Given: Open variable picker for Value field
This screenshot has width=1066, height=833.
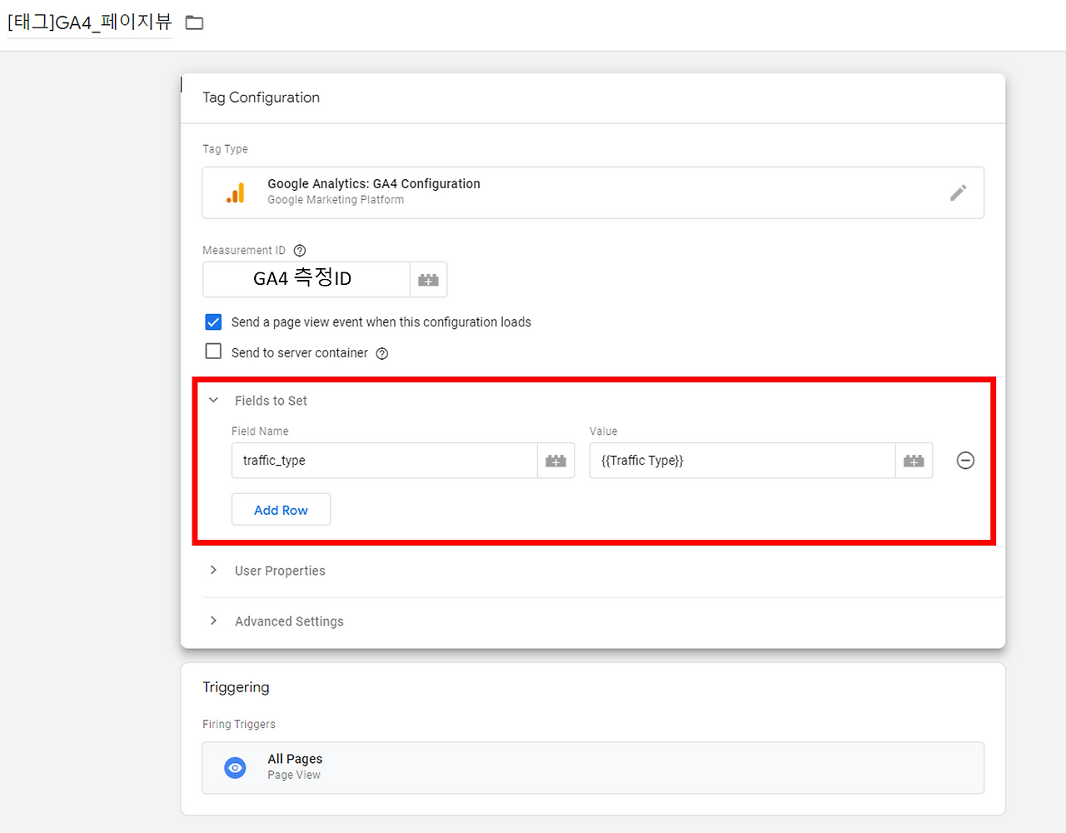Looking at the screenshot, I should coord(914,461).
